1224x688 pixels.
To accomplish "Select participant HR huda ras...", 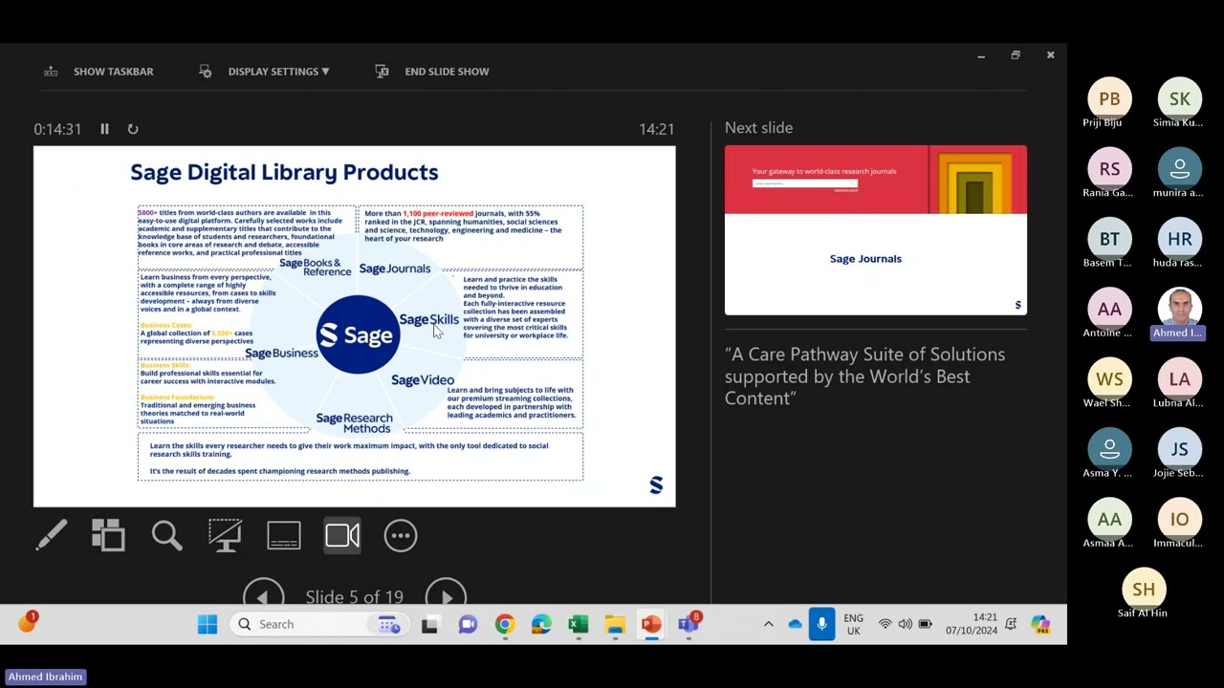I will (1179, 244).
